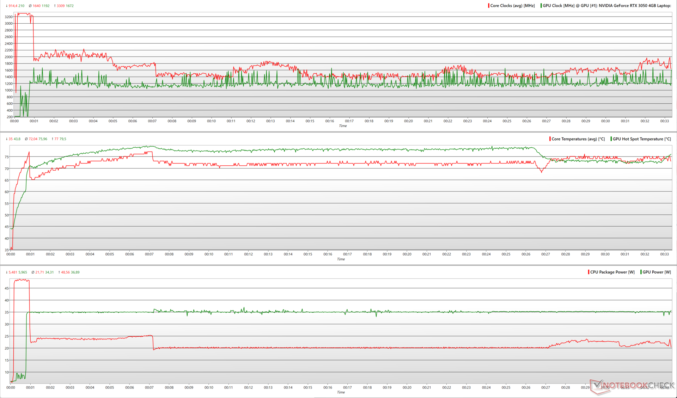Click the maximum arrow icon above clocks graph
The width and height of the screenshot is (677, 398).
[x=55, y=6]
